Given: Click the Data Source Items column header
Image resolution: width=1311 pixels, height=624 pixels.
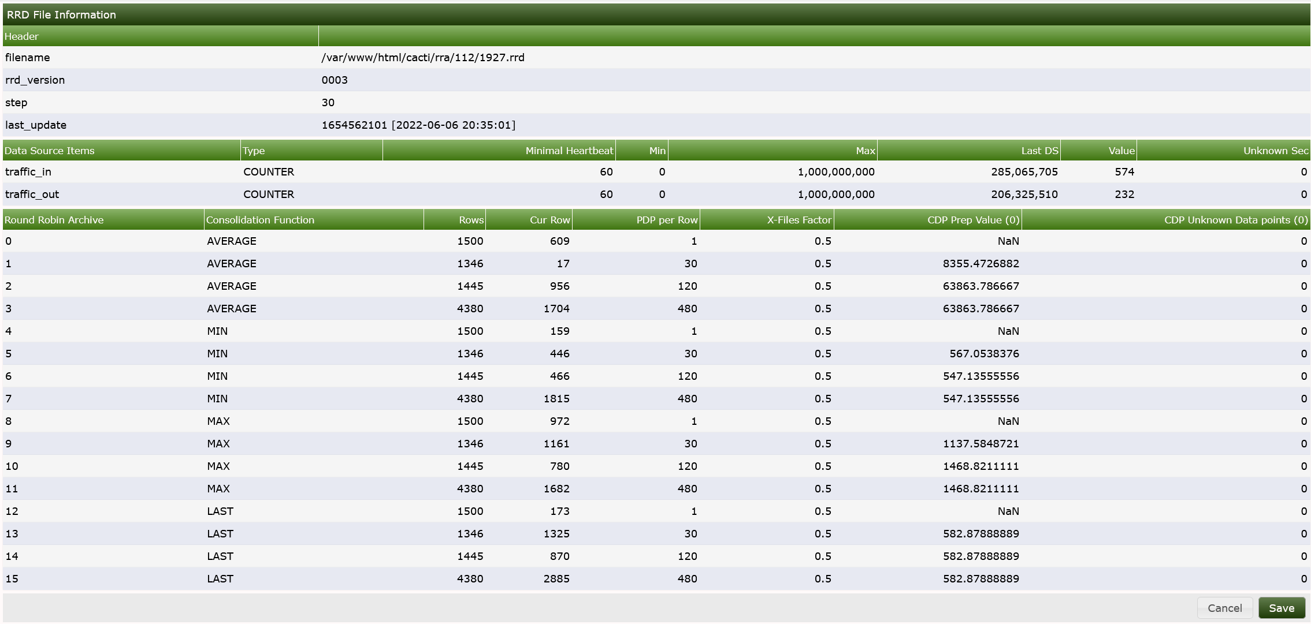Looking at the screenshot, I should click(x=121, y=151).
